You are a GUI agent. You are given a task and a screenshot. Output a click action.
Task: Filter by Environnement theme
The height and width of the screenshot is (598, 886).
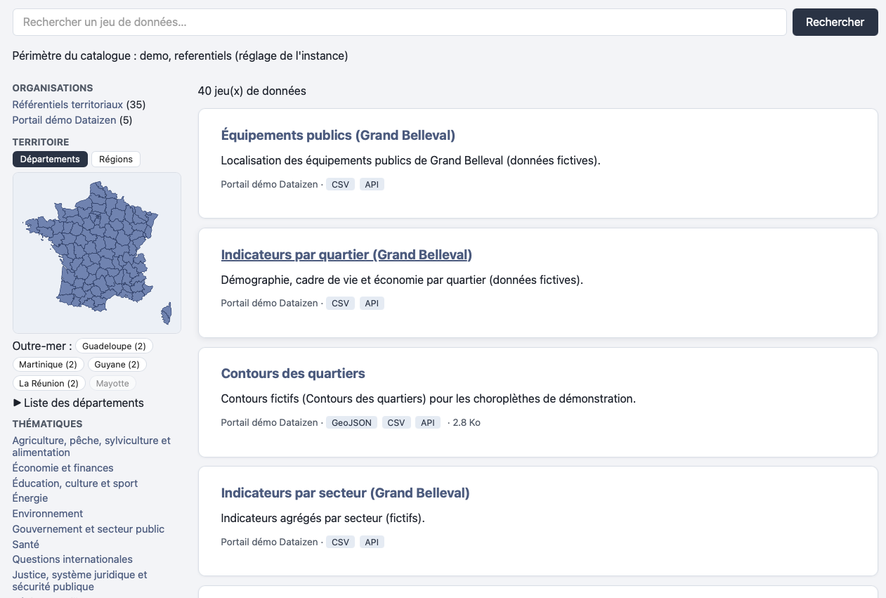(x=48, y=514)
